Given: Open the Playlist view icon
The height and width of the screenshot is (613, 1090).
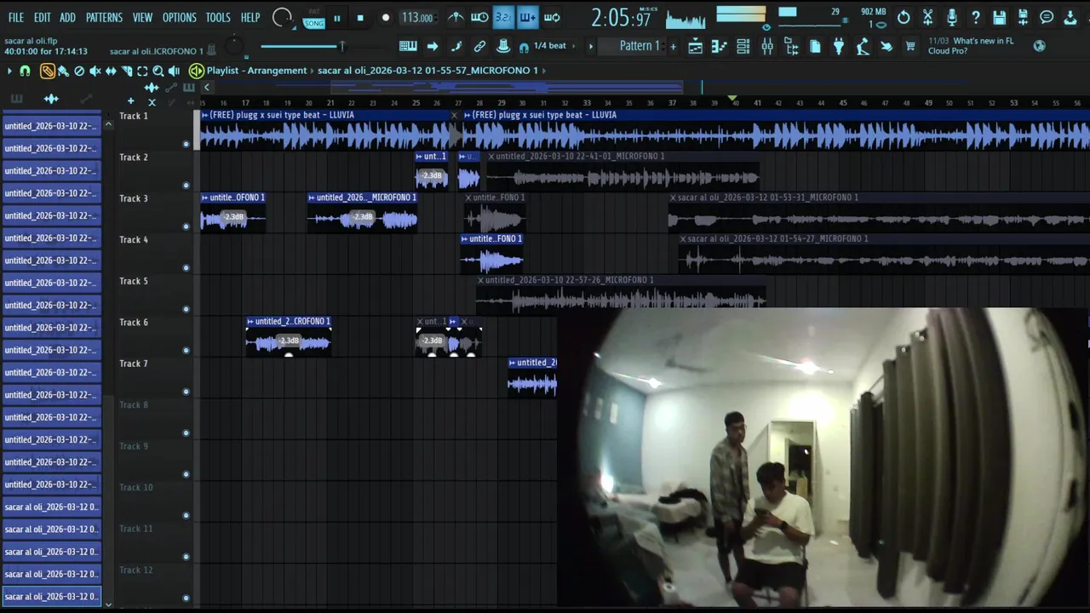Looking at the screenshot, I should (695, 46).
